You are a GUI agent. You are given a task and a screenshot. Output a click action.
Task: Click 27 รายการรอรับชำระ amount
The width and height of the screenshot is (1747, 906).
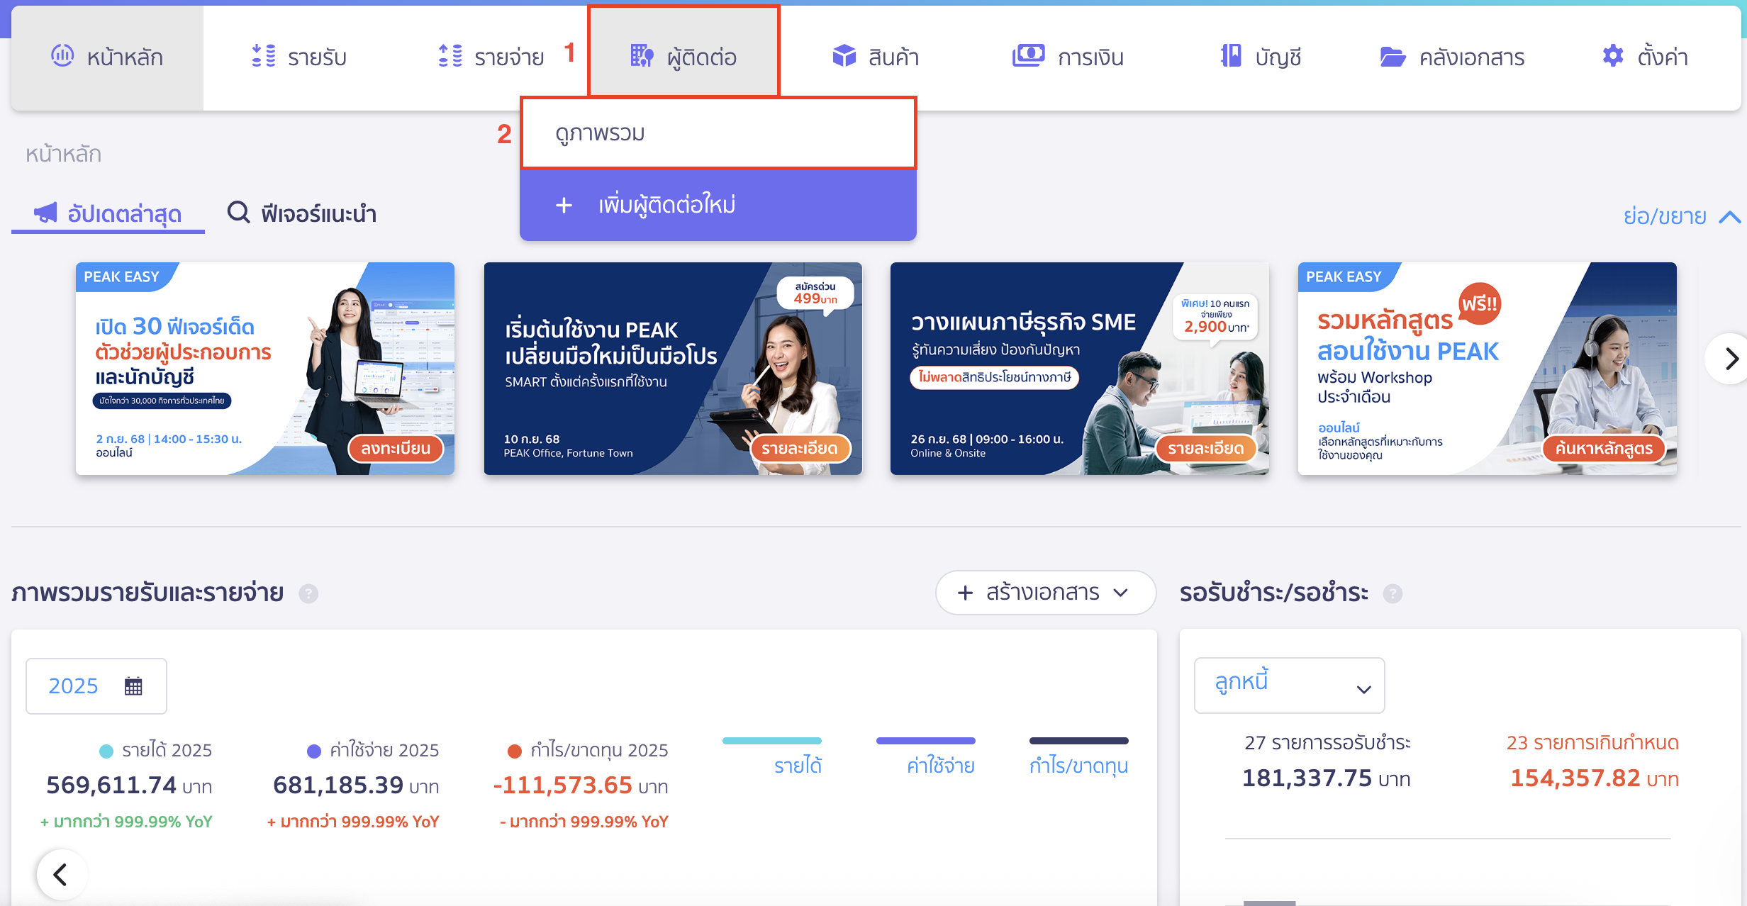1327,778
